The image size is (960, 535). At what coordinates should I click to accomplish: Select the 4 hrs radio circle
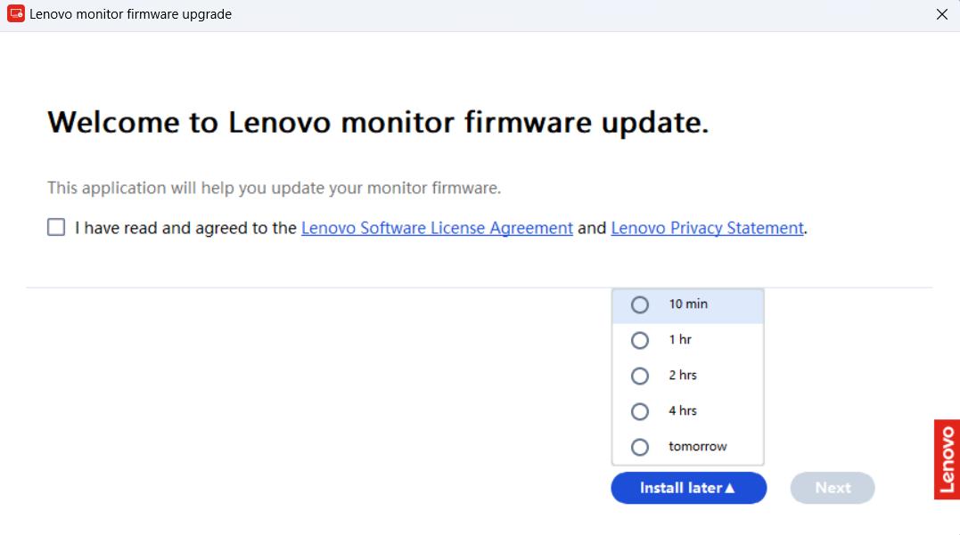pos(640,411)
